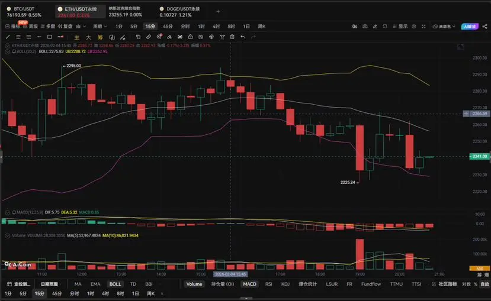Delete drawings with the trash icon

(x=232, y=37)
